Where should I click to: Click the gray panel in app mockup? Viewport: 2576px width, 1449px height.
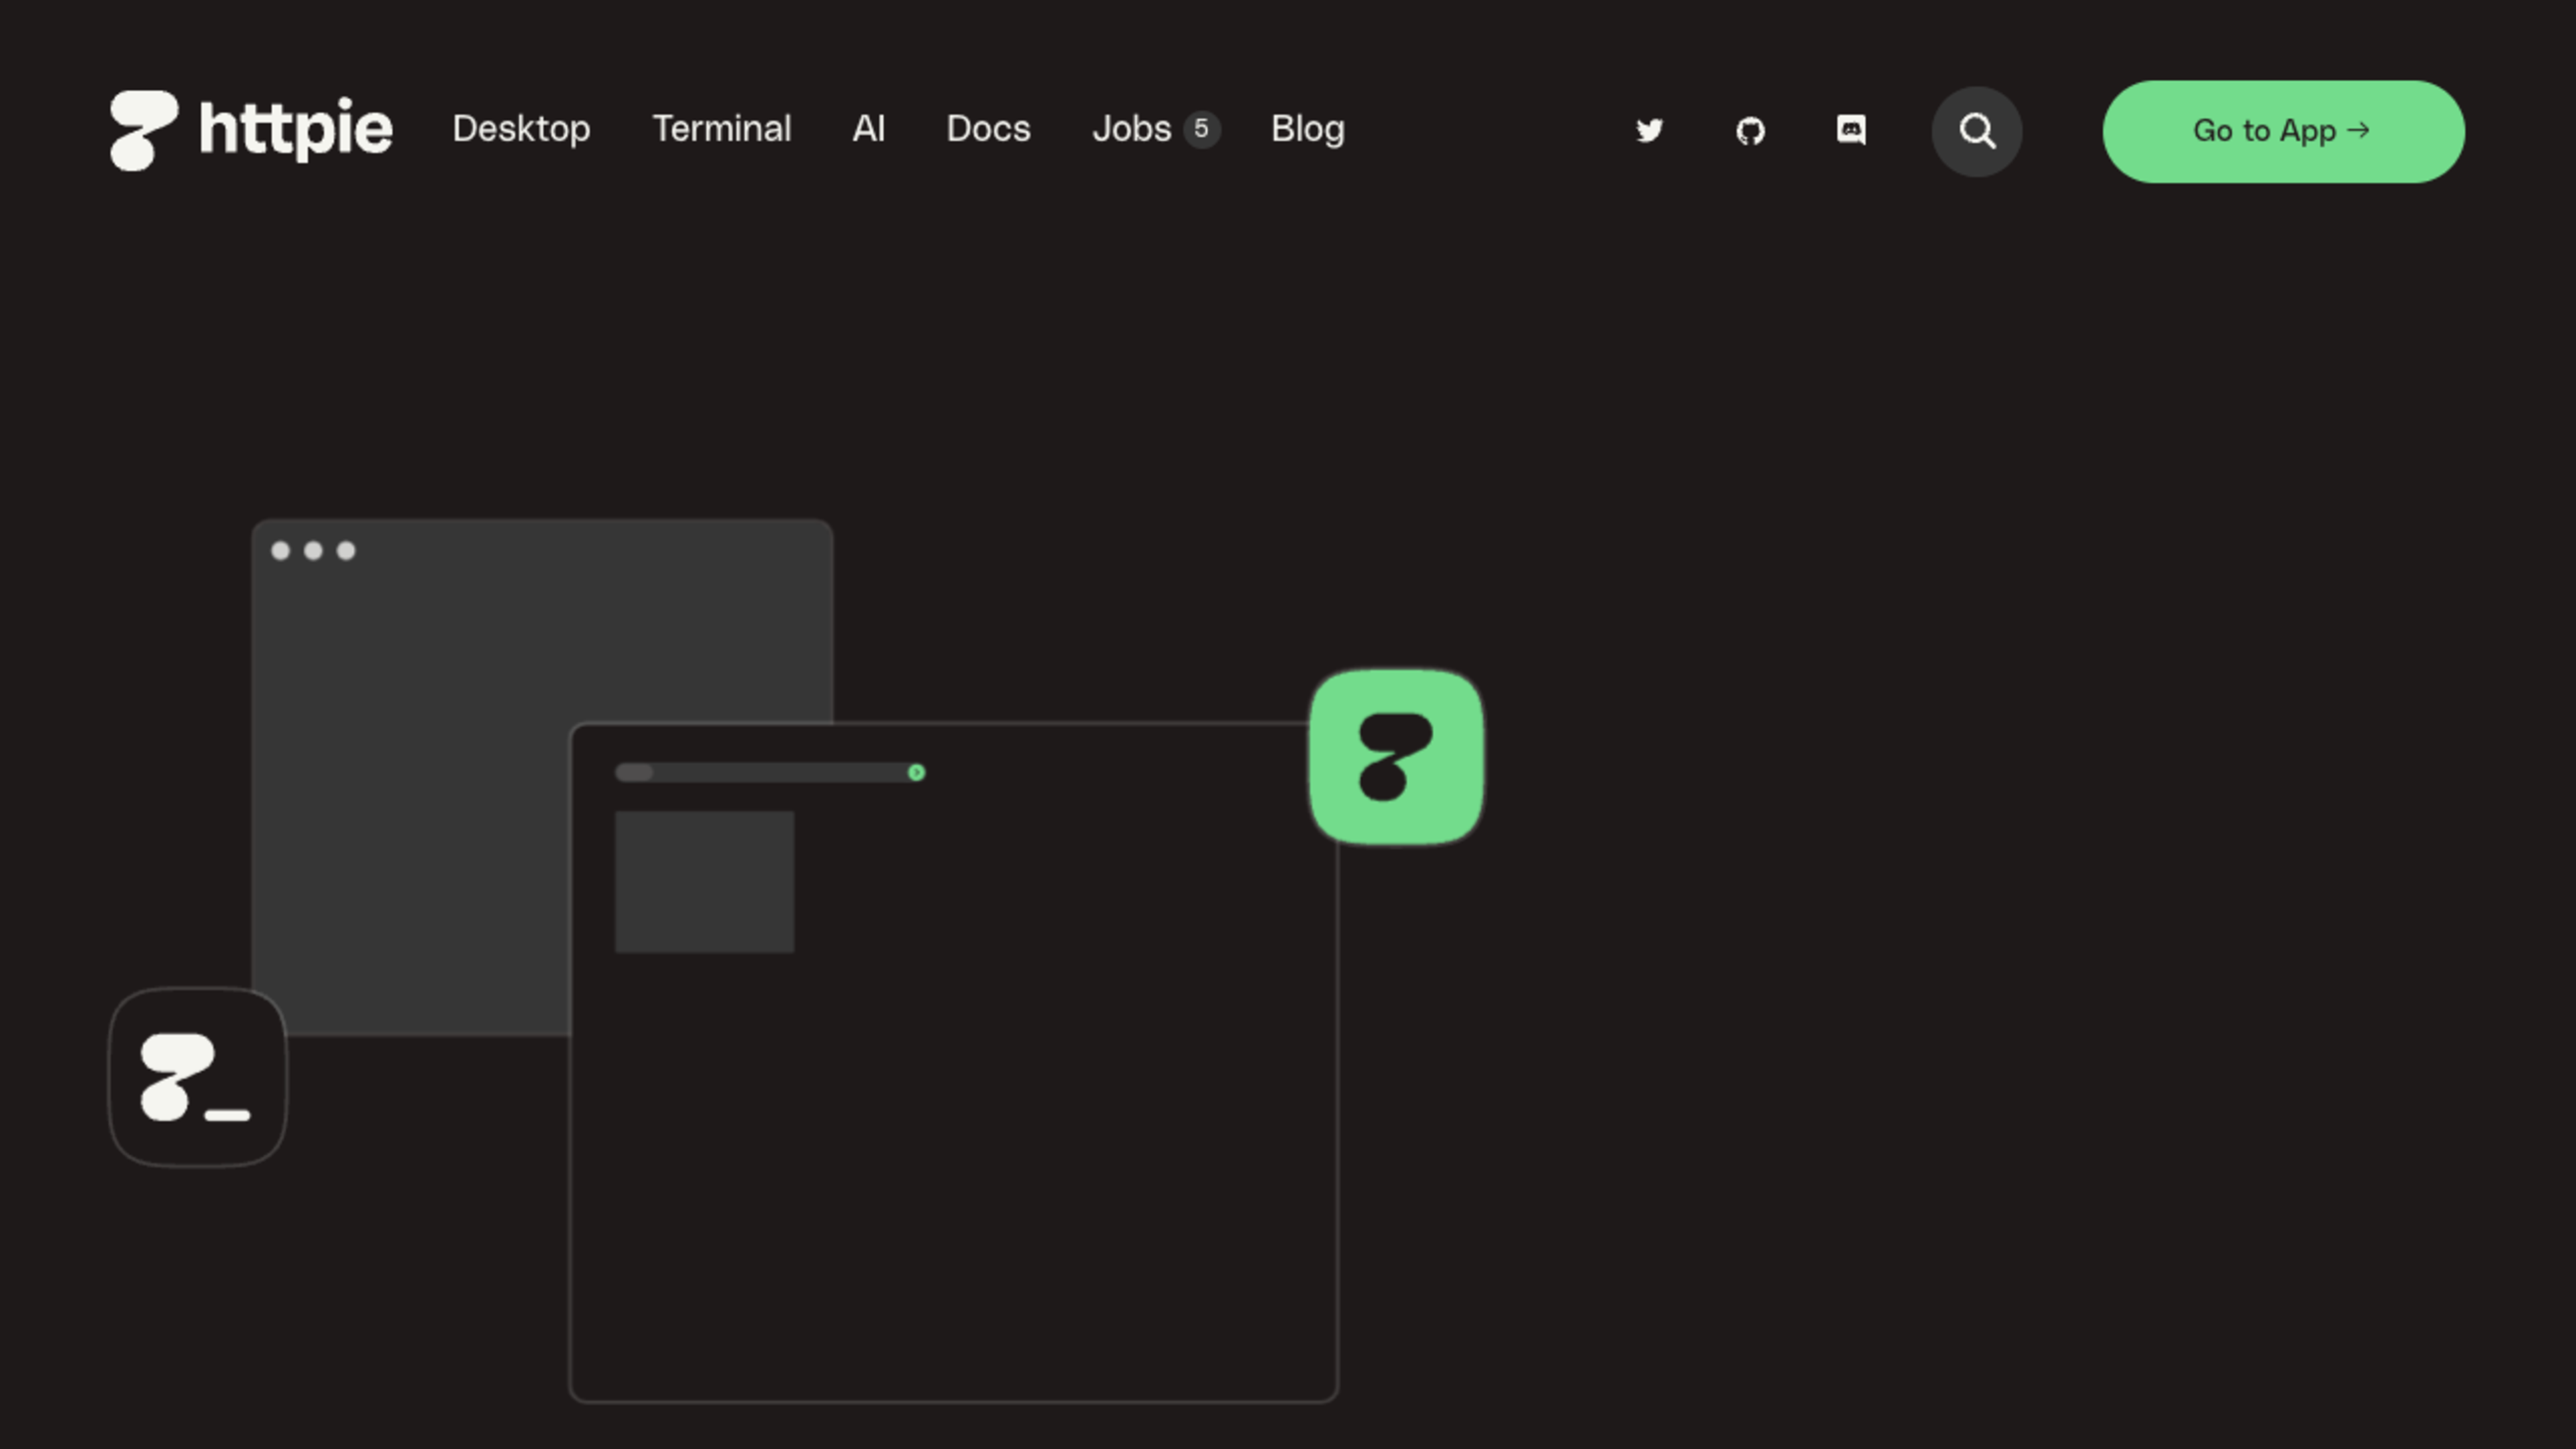click(x=704, y=881)
